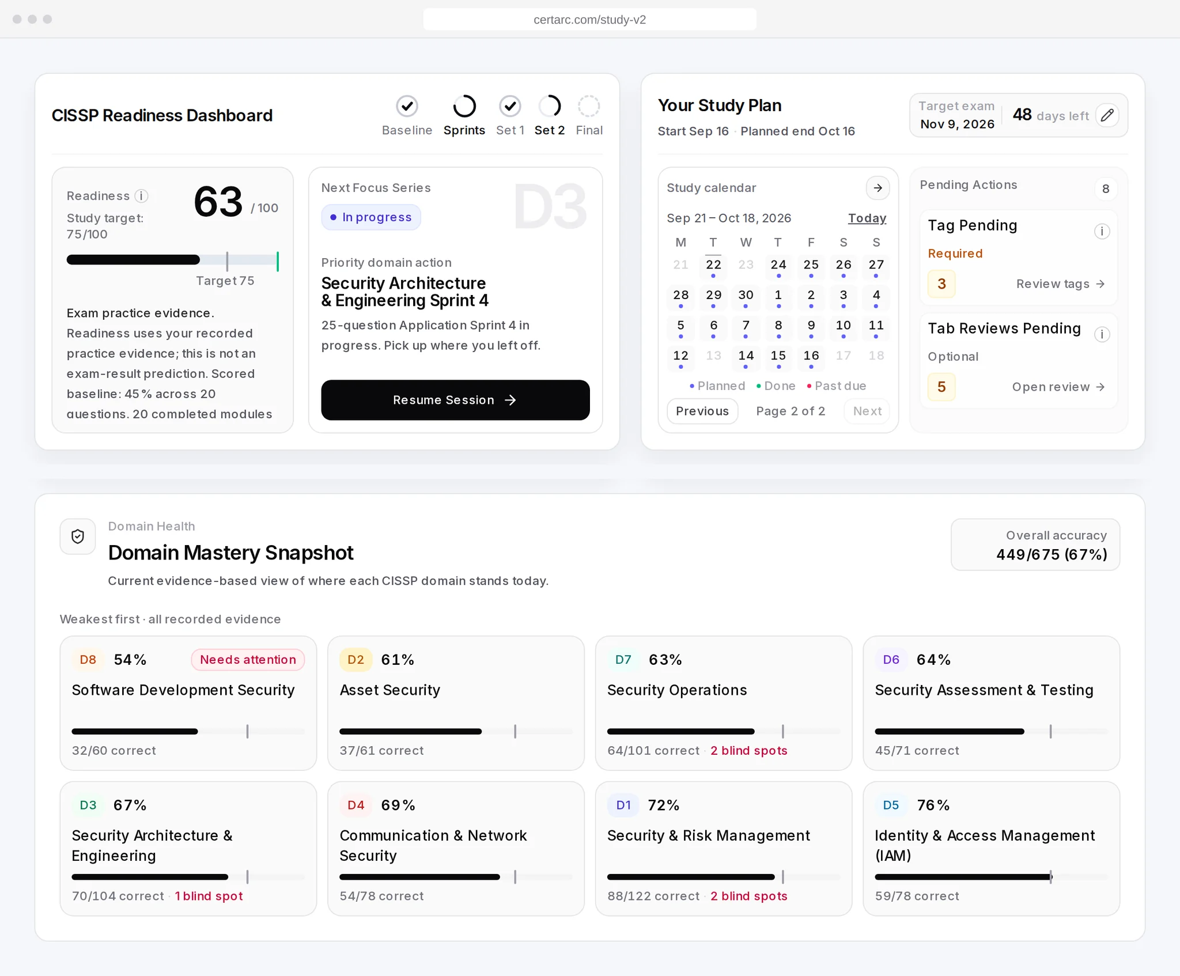Click the D6 domain badge

click(x=891, y=660)
